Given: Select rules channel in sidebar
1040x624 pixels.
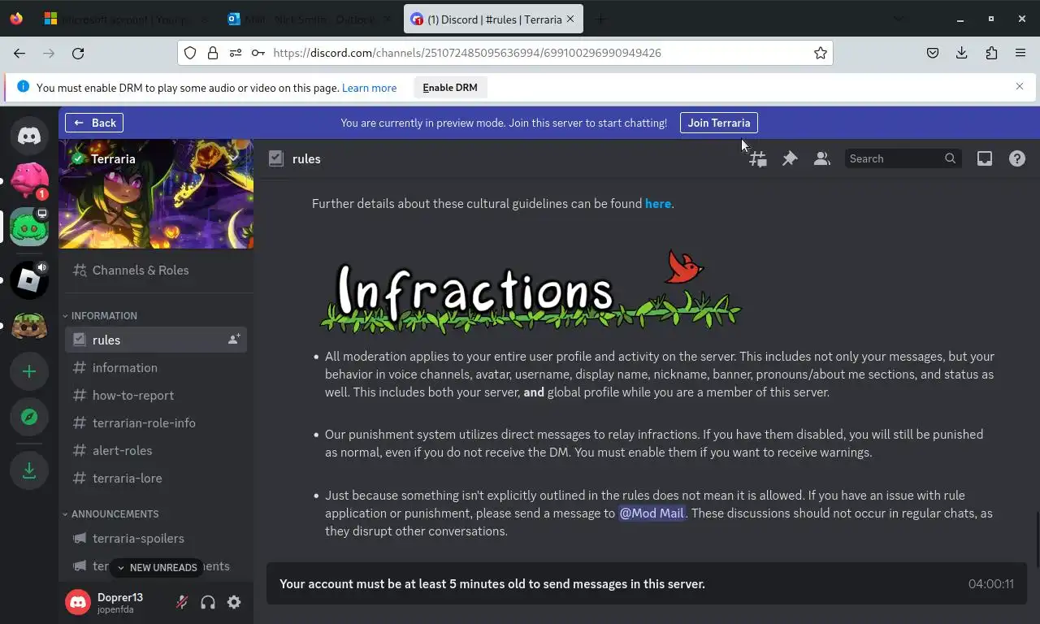Looking at the screenshot, I should coord(156,340).
